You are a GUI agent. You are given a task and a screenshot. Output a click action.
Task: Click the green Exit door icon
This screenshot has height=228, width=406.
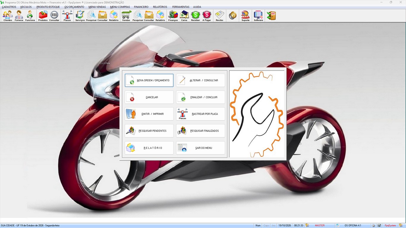click(271, 16)
